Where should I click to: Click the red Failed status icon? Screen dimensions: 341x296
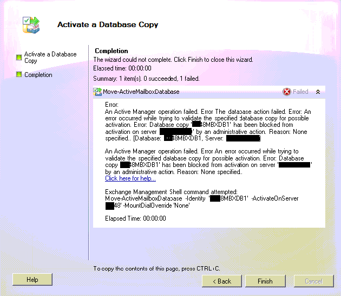287,92
